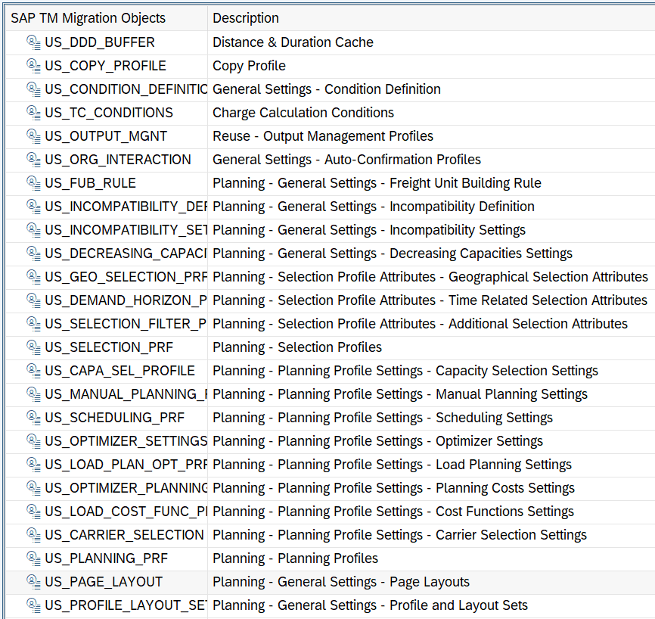
Task: Click the icon in the Incompatibility Settings row
Action: pos(33,230)
